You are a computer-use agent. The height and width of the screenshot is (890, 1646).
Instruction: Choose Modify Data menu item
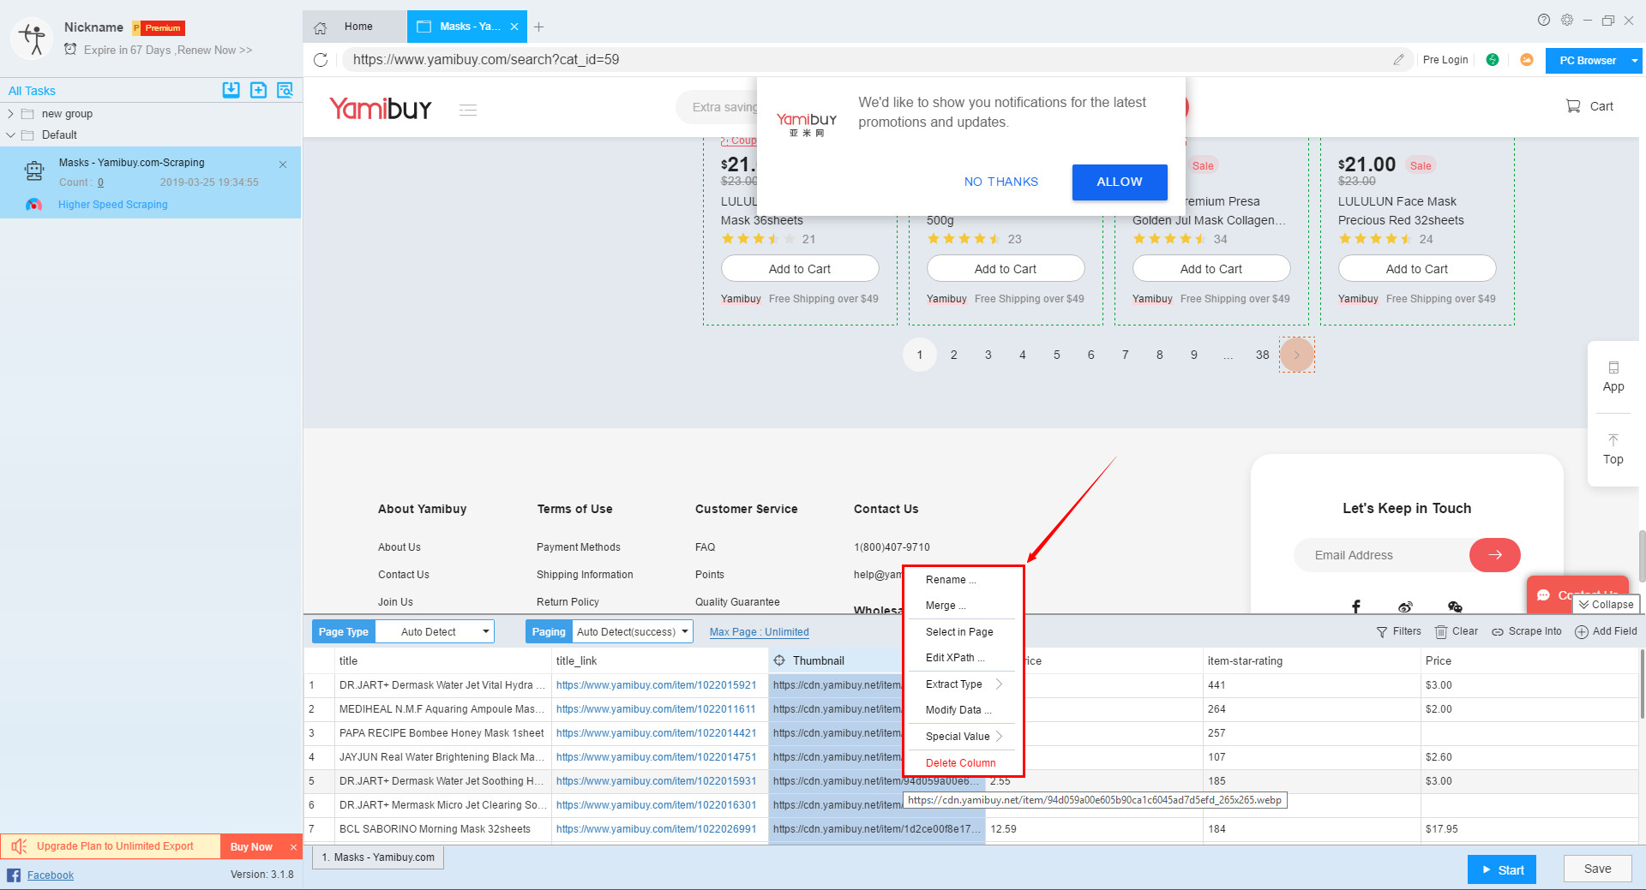pyautogui.click(x=958, y=710)
